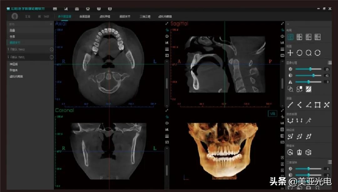Viewport: 338px width, 192px height.
Task: Select the open angle measurement tool
Action: coord(300,105)
